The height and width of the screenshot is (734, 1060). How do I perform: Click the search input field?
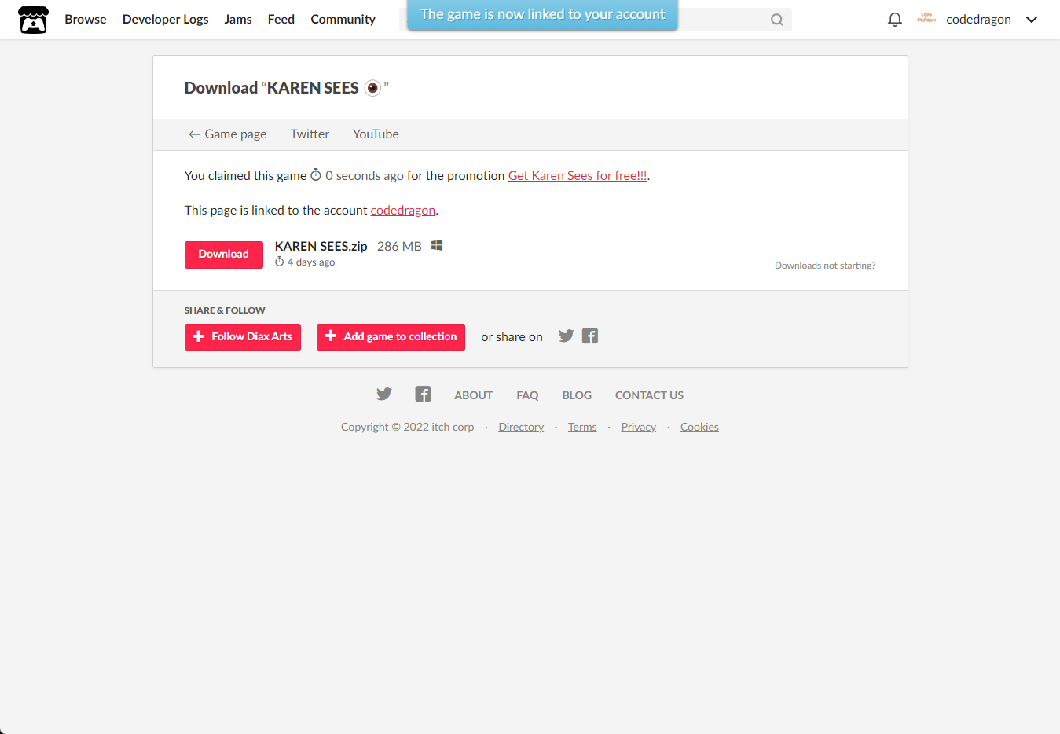[596, 20]
